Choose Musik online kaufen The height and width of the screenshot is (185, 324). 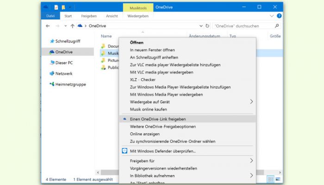187,110
